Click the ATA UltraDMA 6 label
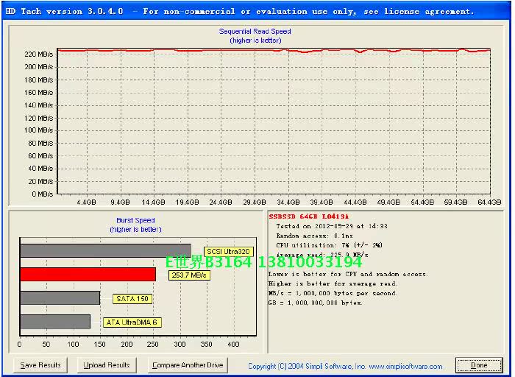 (x=132, y=323)
